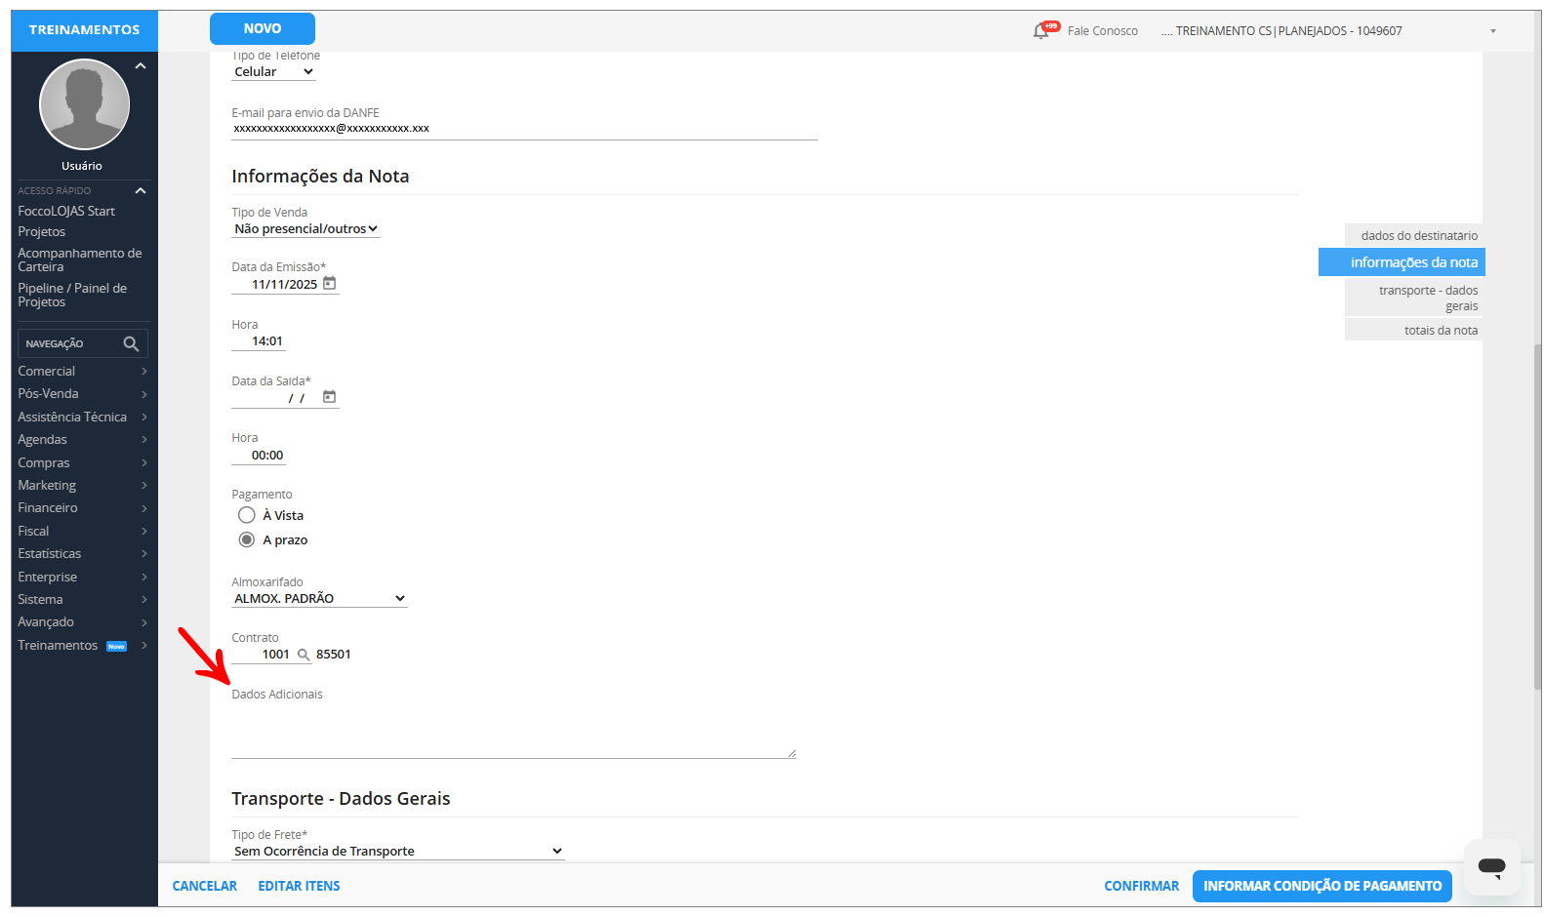1544x917 pixels.
Task: Jump to totais da nota section
Action: coord(1414,331)
